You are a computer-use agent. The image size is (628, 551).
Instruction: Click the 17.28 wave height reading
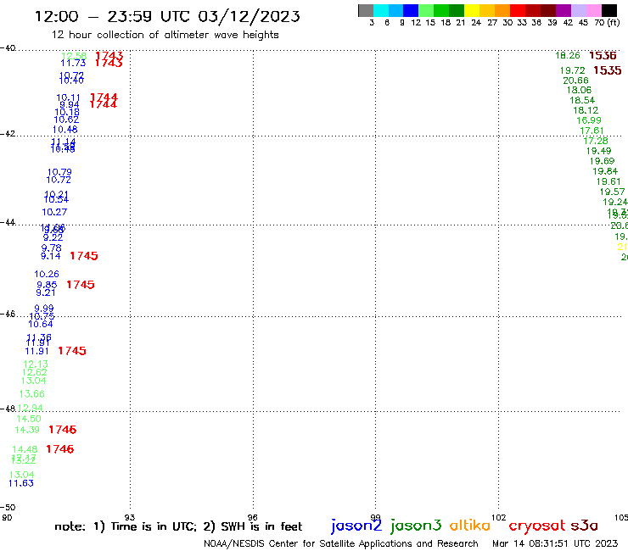click(x=596, y=141)
